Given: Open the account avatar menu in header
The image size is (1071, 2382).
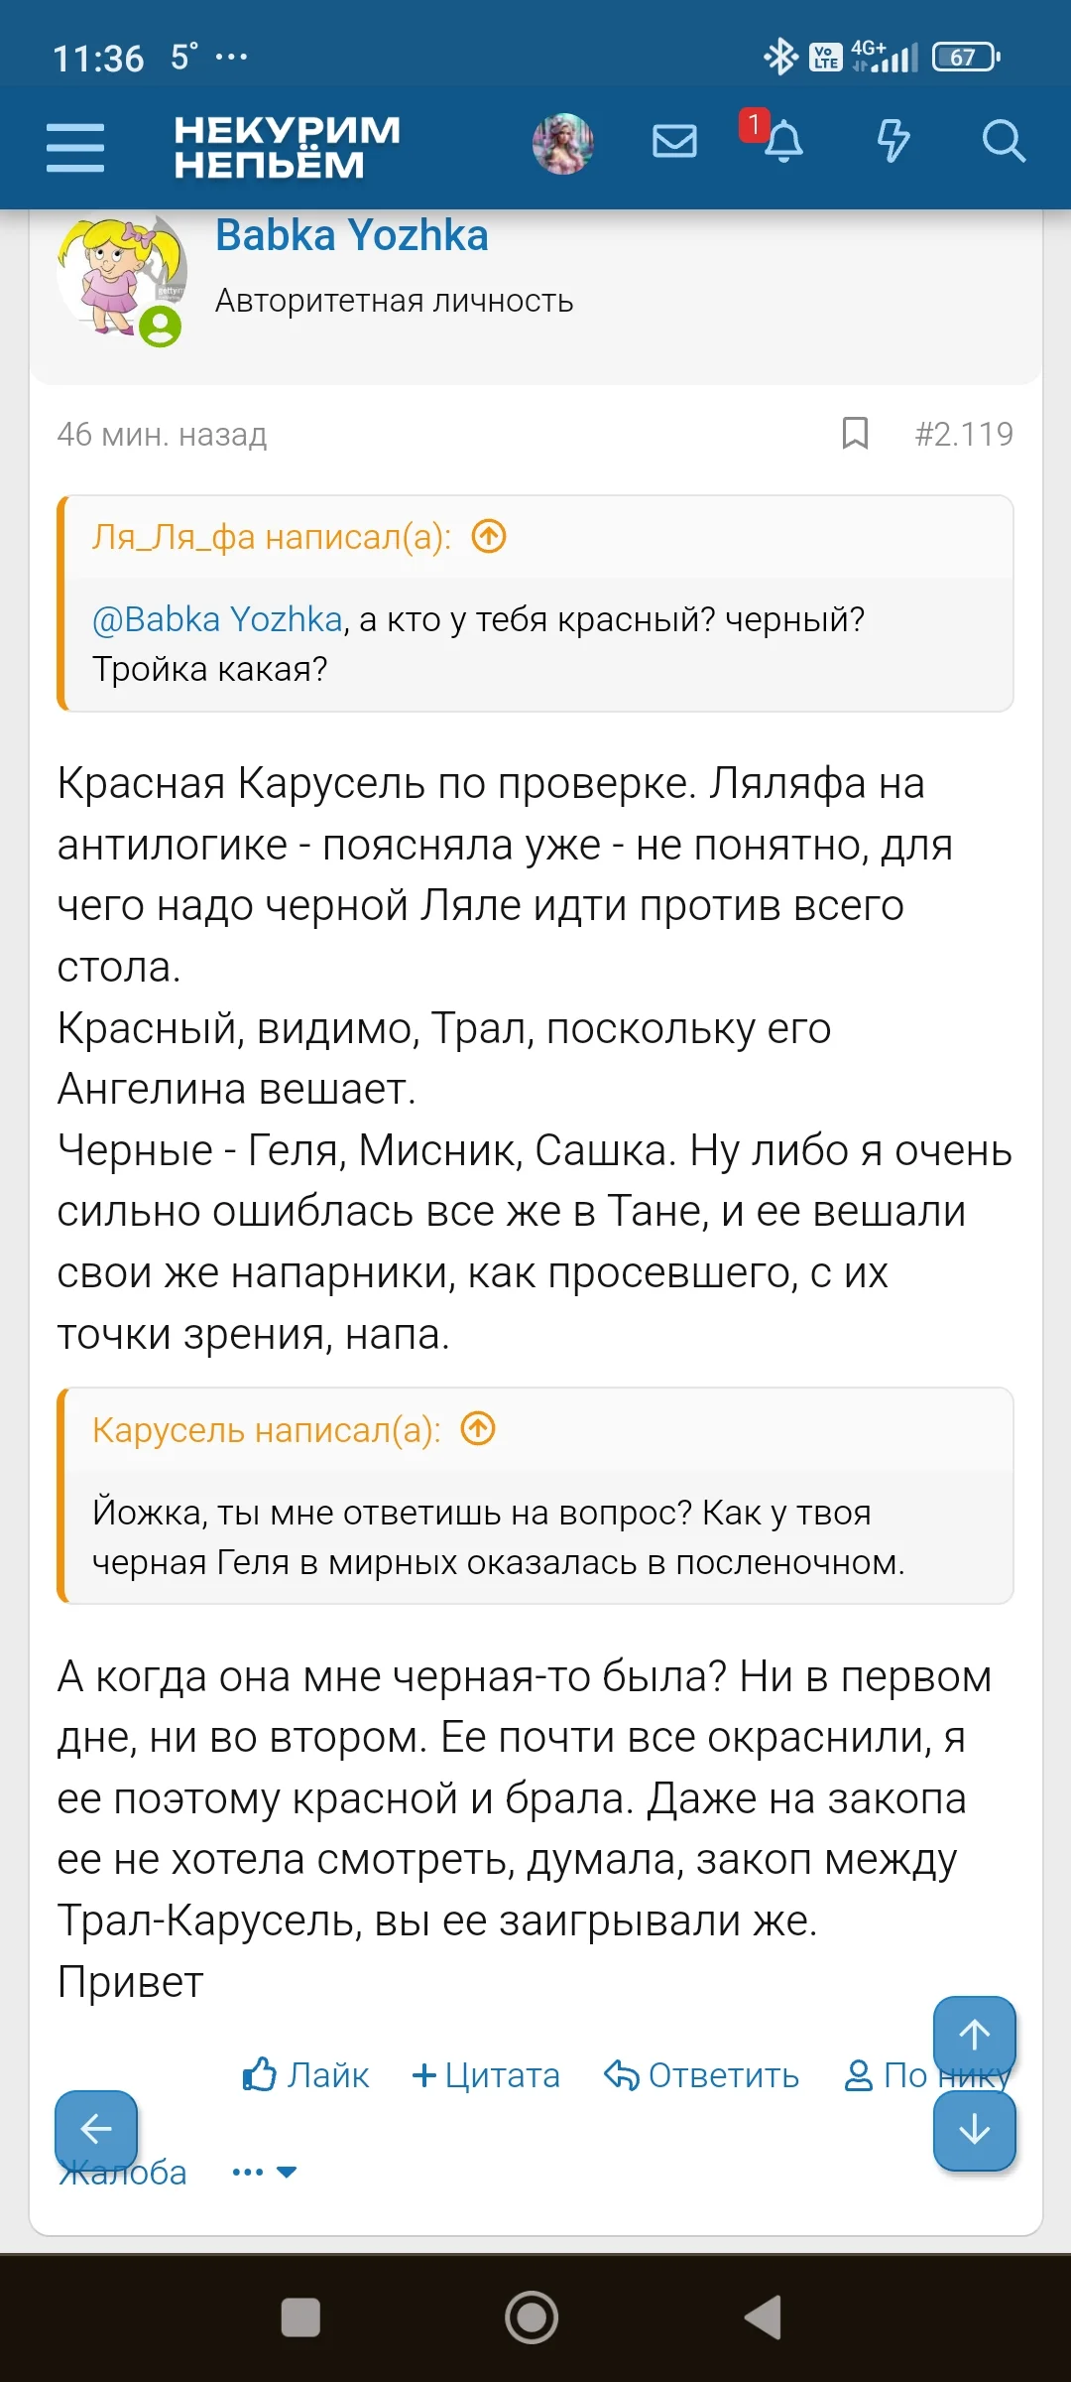Looking at the screenshot, I should point(563,144).
